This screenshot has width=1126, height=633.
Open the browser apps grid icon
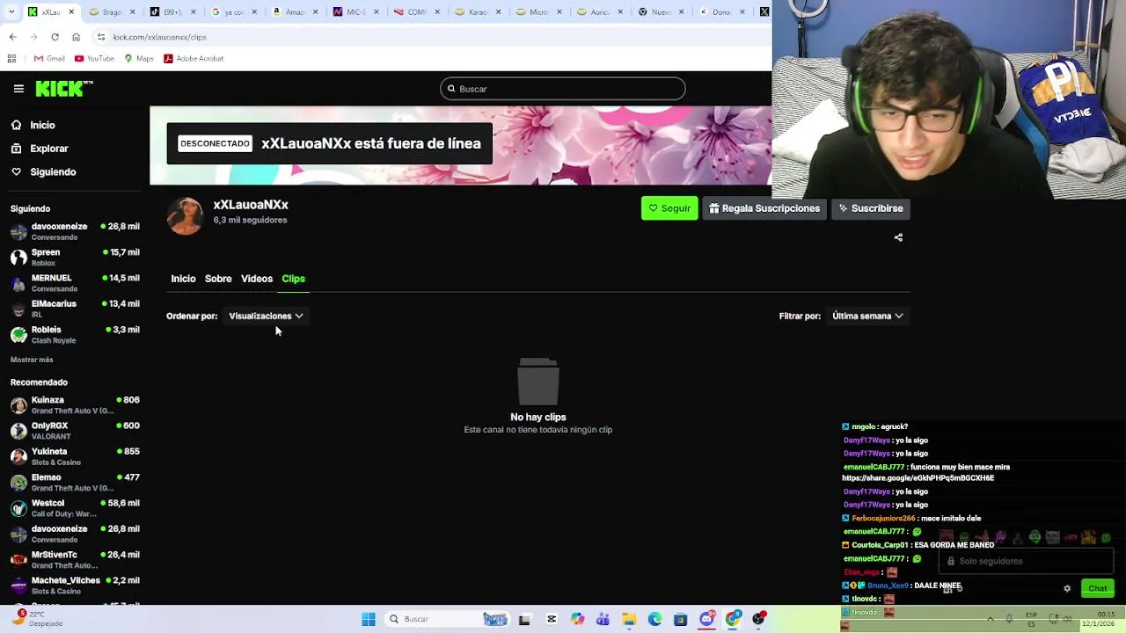click(x=11, y=58)
